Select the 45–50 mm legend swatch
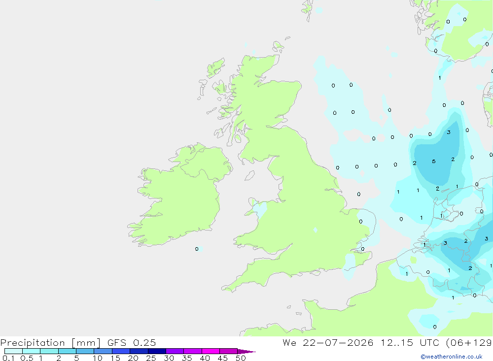493x361 pixels. tap(229, 351)
